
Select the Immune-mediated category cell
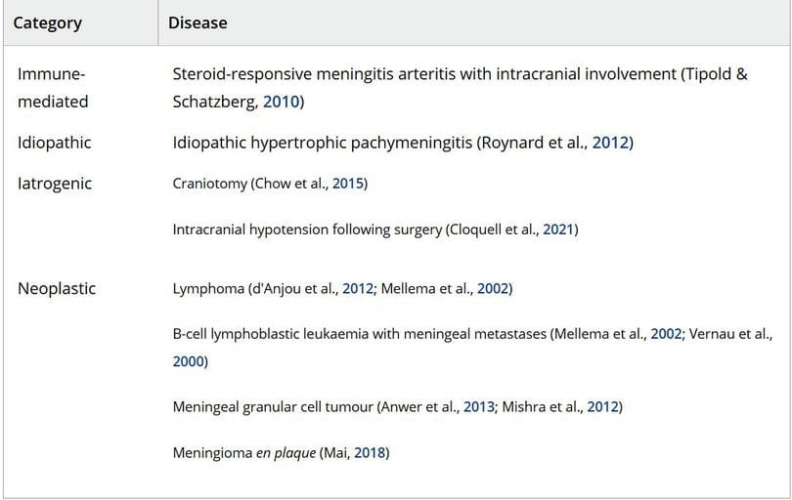click(53, 88)
